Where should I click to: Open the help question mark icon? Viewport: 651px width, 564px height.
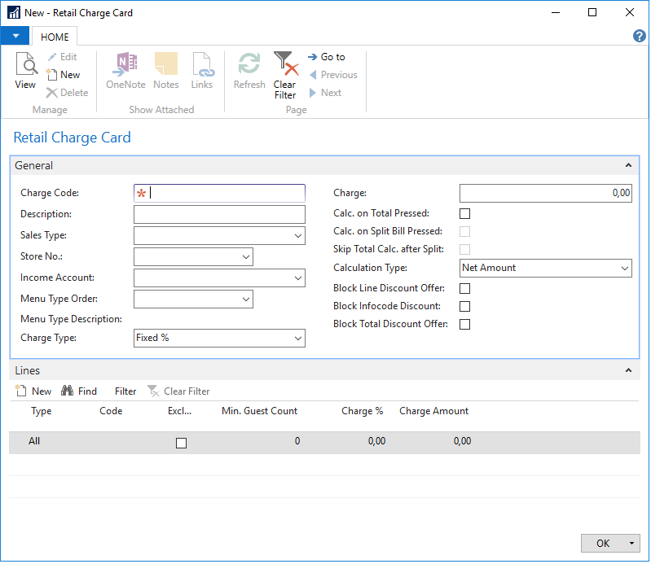[640, 37]
